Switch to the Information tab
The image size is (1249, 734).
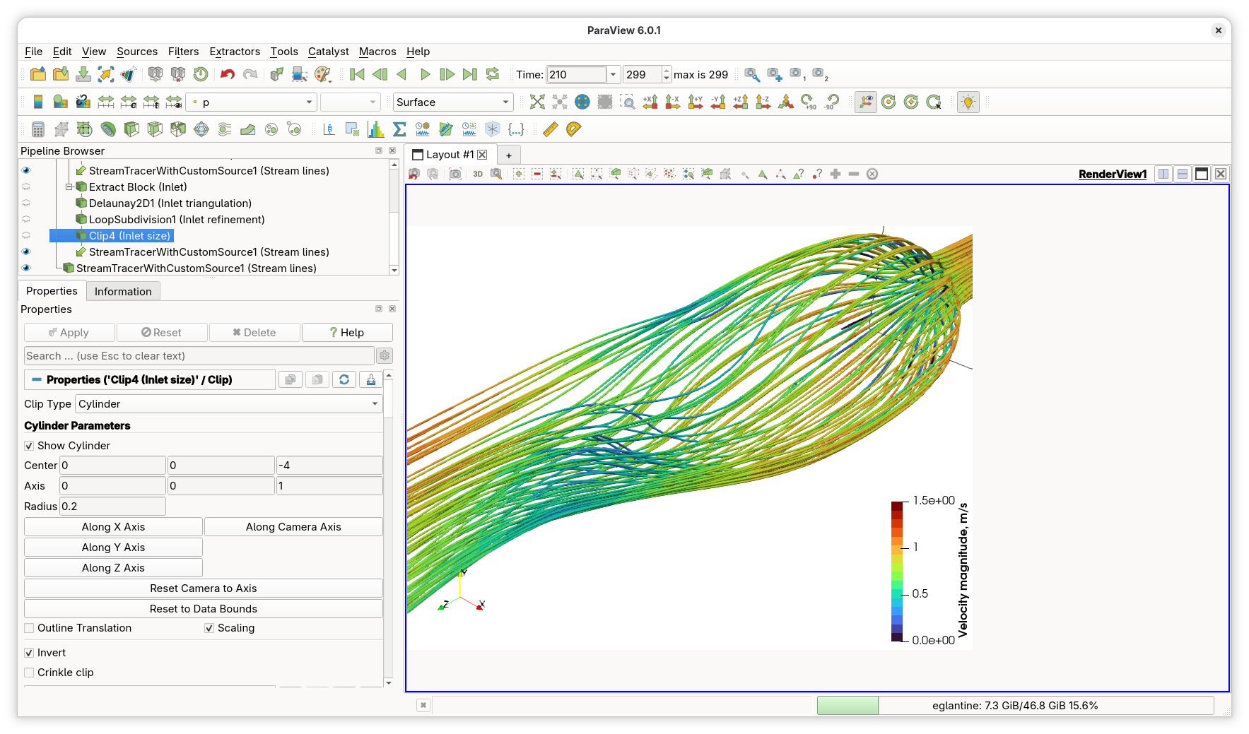(x=123, y=292)
